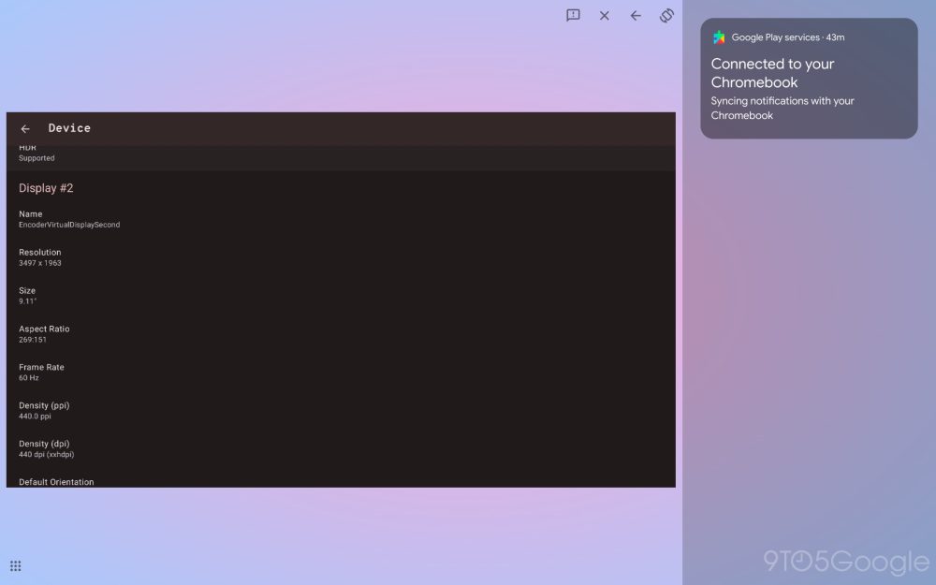Select the HDR Supported entry
Screen dimensions: 936x585
click(37, 154)
